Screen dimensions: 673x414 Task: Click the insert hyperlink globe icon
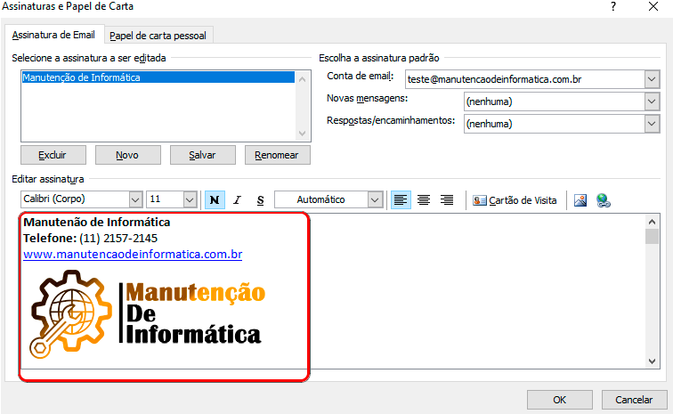[x=604, y=200]
